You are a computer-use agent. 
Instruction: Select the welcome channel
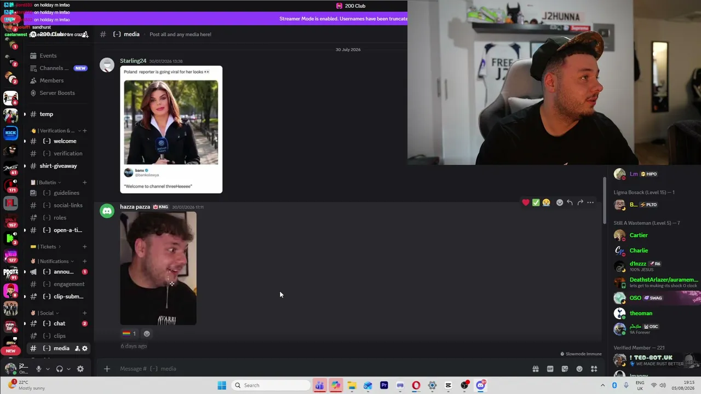click(x=58, y=141)
